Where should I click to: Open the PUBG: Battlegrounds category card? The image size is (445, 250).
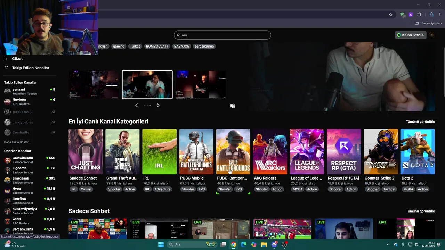pyautogui.click(x=233, y=152)
